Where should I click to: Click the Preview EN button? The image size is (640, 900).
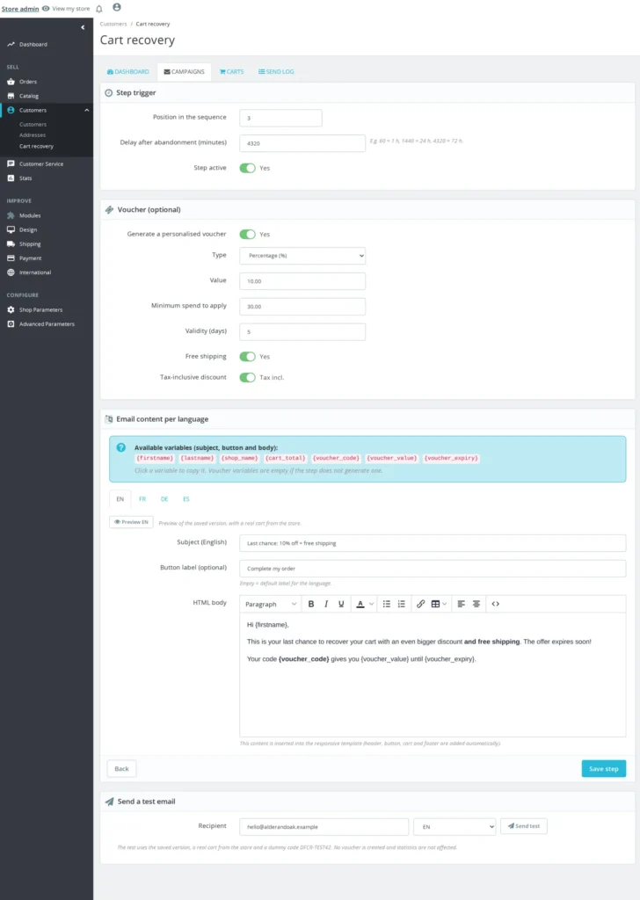click(x=132, y=522)
